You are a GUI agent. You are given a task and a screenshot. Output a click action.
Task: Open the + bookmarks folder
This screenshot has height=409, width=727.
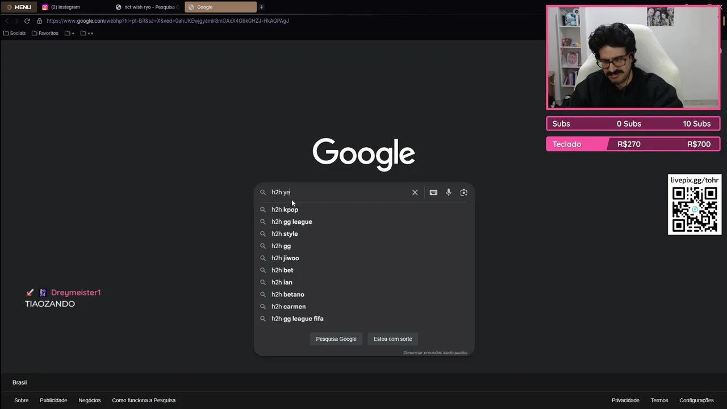coord(70,33)
